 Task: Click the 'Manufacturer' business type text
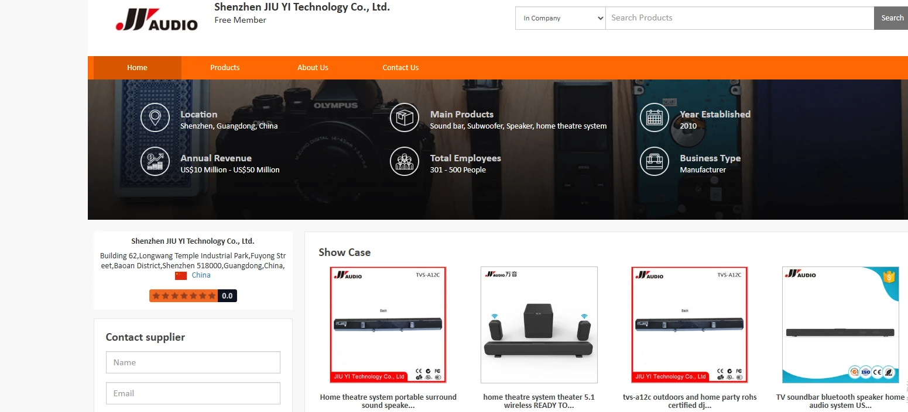[703, 169]
